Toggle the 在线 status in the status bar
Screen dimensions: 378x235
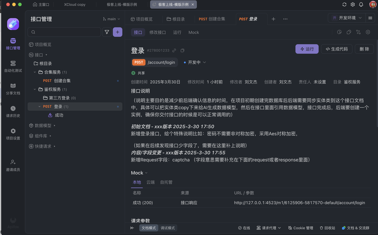[244, 228]
